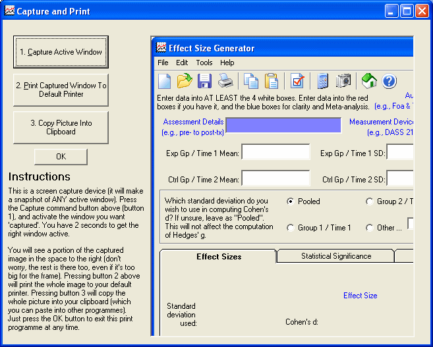433x347 pixels.
Task: Open help via the blue question mark icon
Action: click(x=390, y=81)
